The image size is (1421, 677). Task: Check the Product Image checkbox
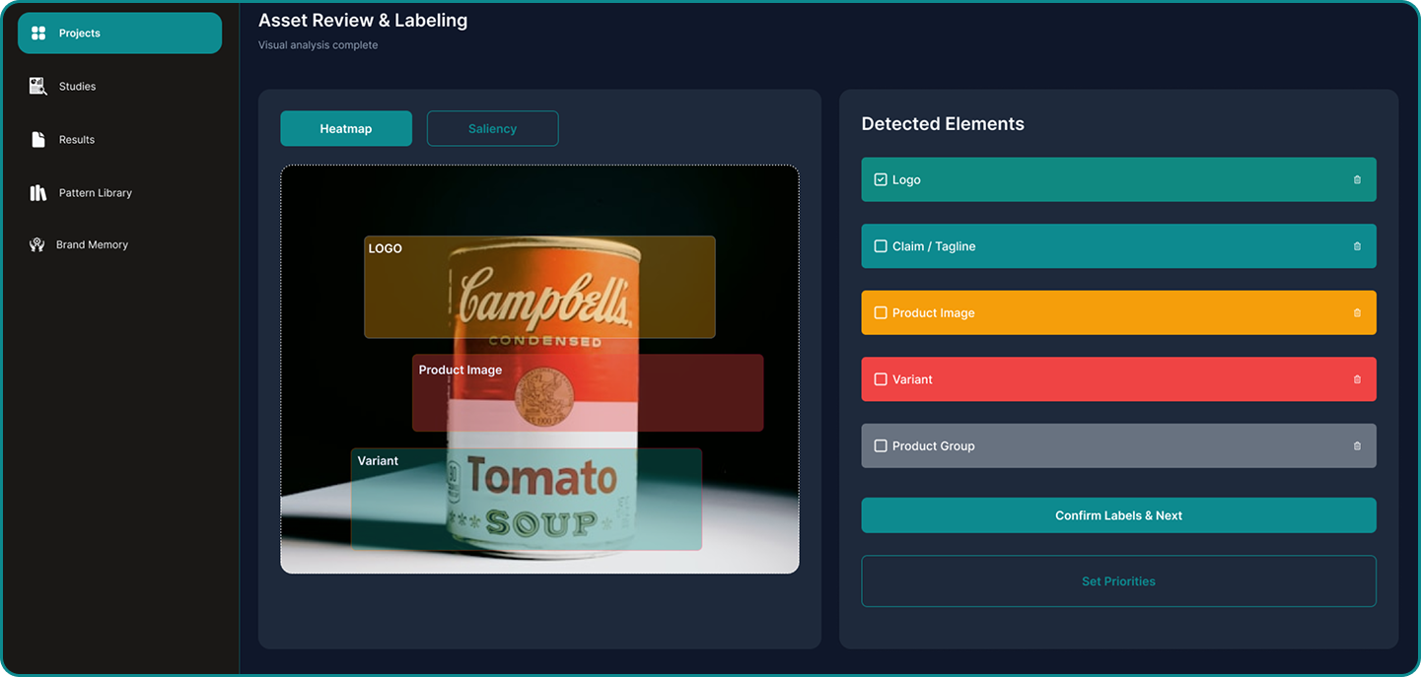click(x=880, y=312)
